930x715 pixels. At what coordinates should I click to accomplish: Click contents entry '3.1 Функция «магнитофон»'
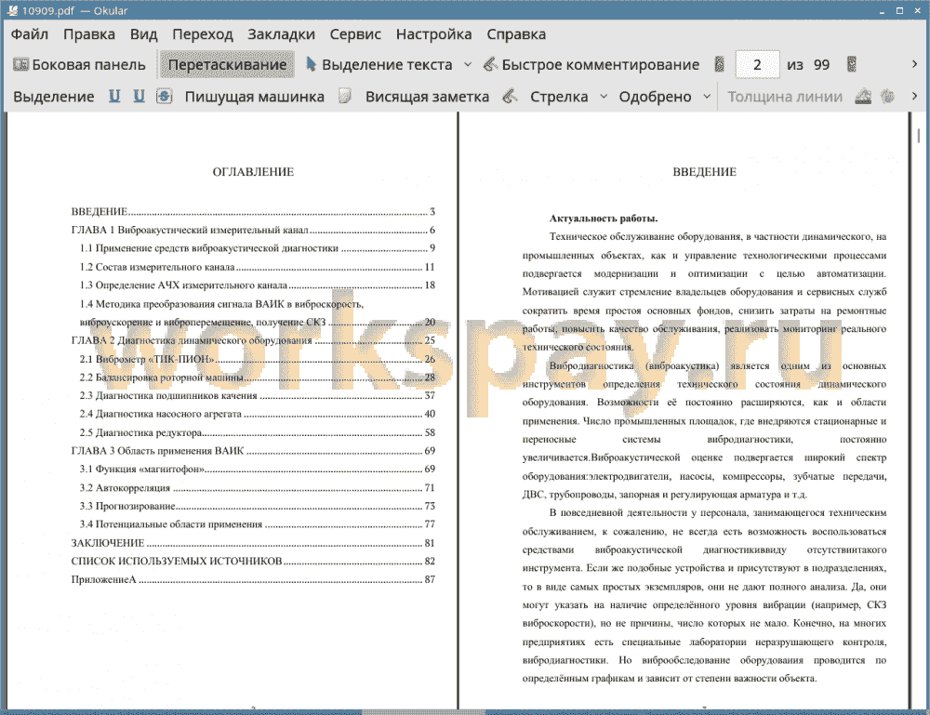click(x=258, y=469)
